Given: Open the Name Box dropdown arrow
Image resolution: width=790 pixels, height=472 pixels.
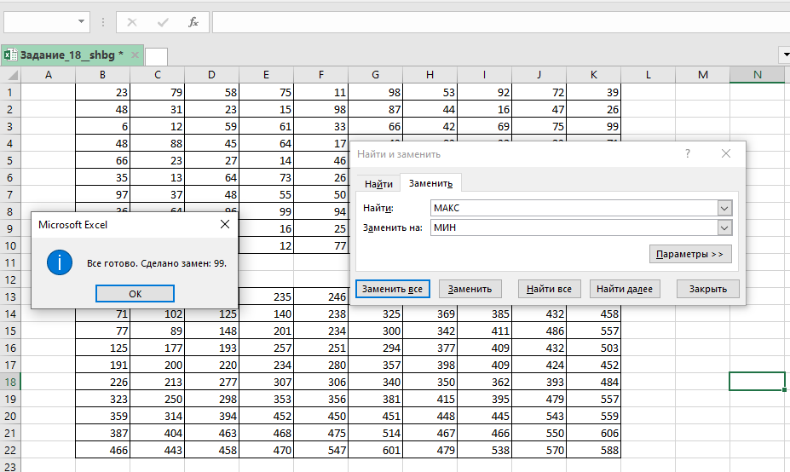Looking at the screenshot, I should coord(82,21).
